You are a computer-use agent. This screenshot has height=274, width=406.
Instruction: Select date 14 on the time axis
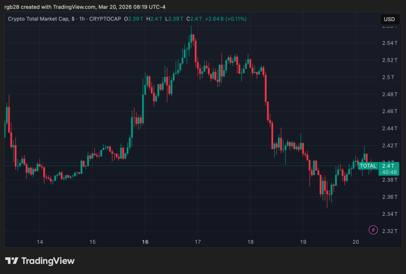click(x=40, y=242)
